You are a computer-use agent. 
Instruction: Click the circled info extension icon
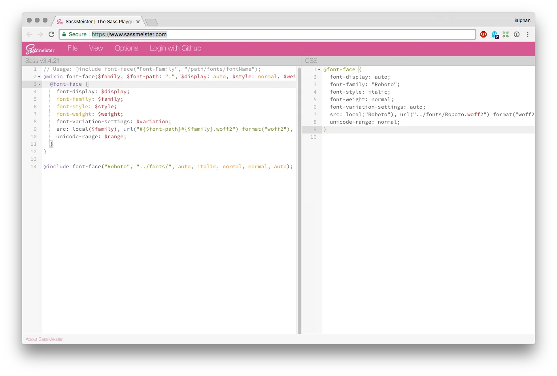[x=517, y=34]
